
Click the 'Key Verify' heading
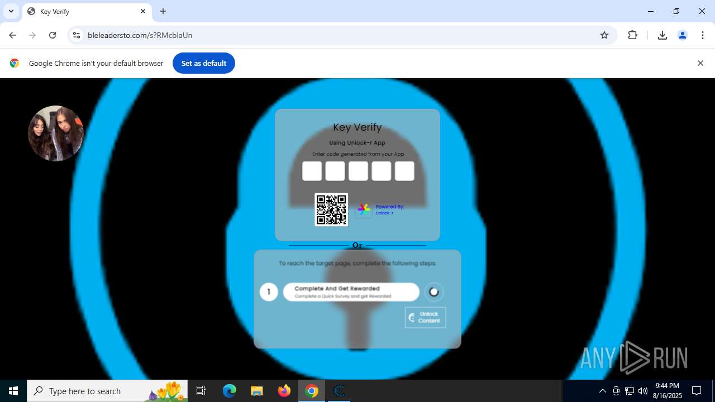tap(357, 127)
